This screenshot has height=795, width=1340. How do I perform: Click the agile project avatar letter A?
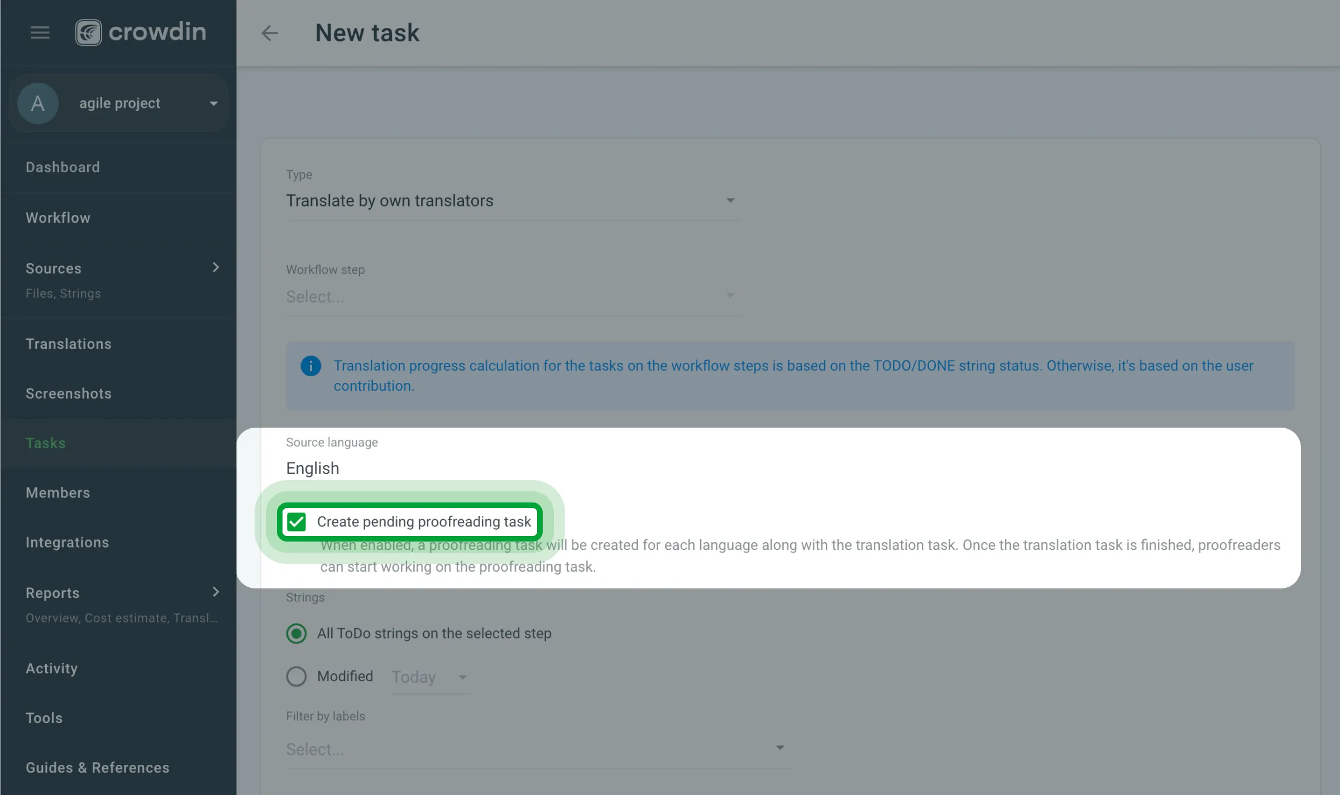point(38,103)
